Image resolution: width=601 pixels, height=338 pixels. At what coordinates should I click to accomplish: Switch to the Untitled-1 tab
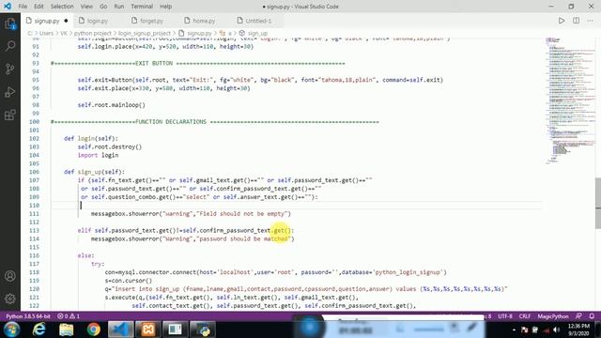[x=258, y=21]
